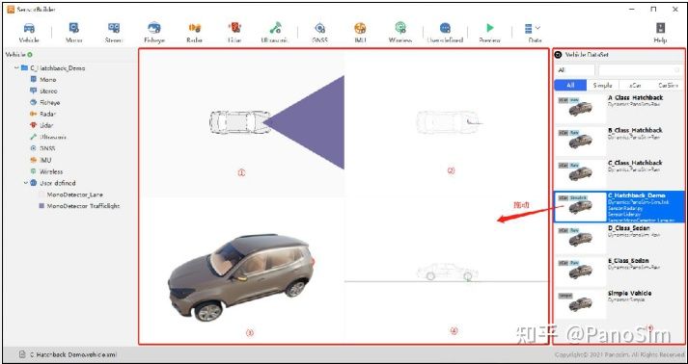Add an IMU sensor from the toolbar
The width and height of the screenshot is (688, 364).
click(360, 33)
